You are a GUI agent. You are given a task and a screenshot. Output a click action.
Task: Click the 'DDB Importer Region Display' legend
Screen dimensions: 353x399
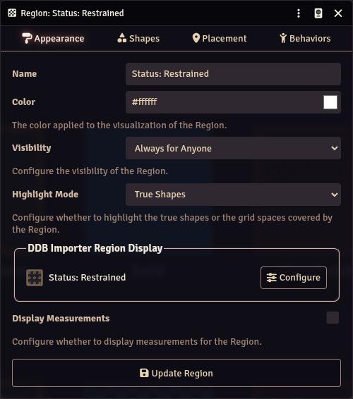point(95,248)
